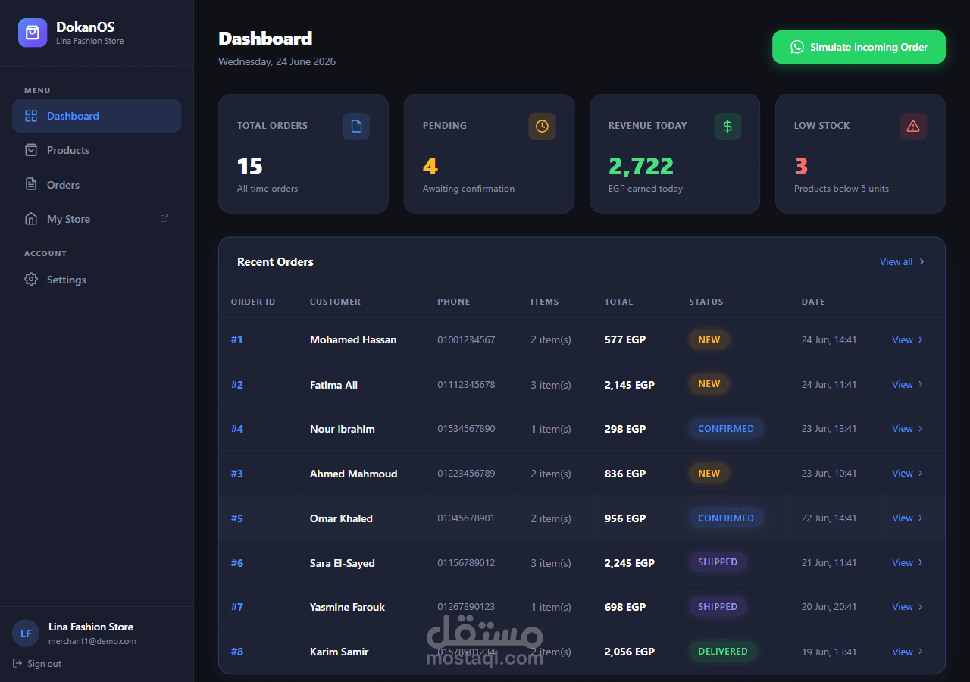Click the CUSTOMER column header
The width and height of the screenshot is (970, 682).
[x=335, y=302]
